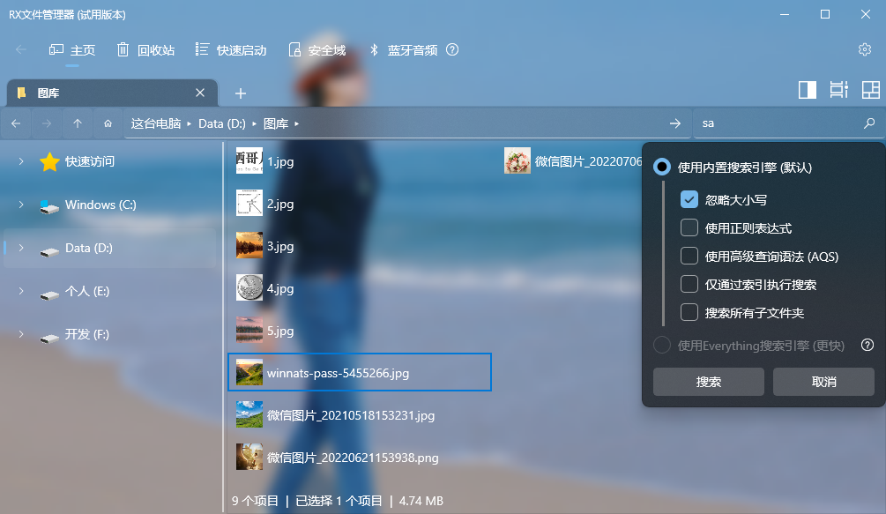
Task: Go back in folder history
Action: tap(16, 123)
